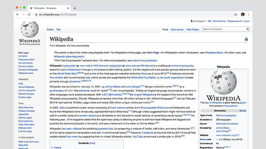Click the browser forward arrow
The image size is (266, 149).
pos(23,14)
